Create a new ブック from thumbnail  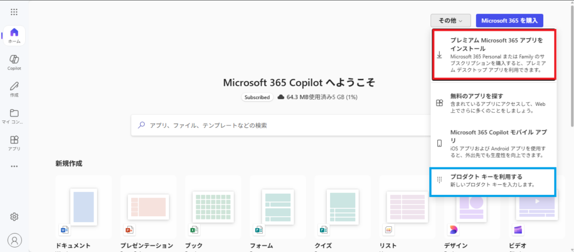tap(213, 207)
